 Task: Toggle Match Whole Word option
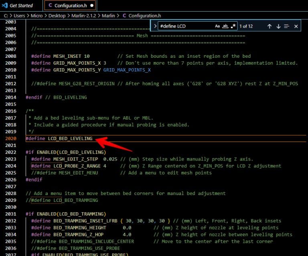tap(225, 26)
